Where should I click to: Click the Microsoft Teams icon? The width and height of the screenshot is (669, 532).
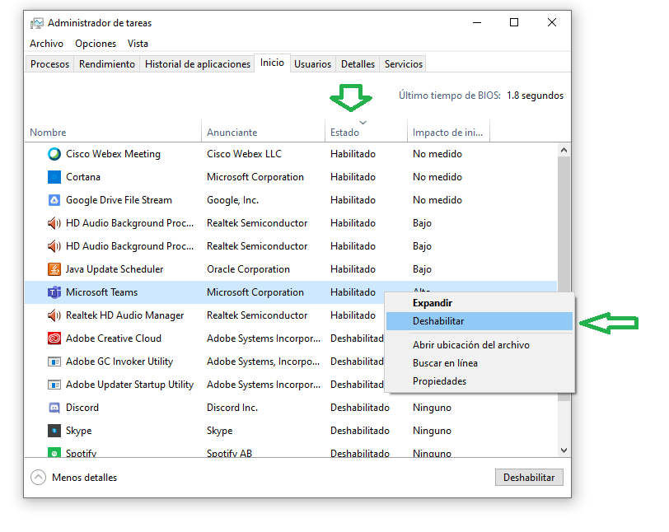[54, 292]
